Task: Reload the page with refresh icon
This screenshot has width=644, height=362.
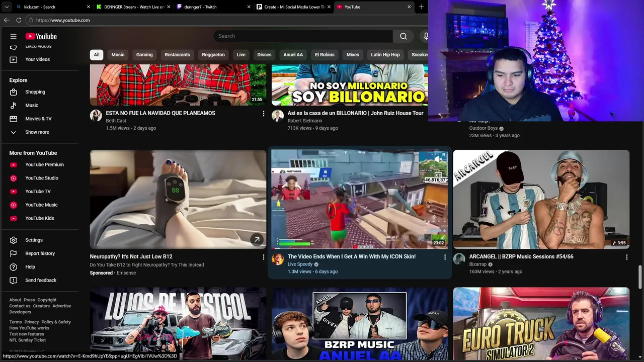Action: [x=19, y=20]
